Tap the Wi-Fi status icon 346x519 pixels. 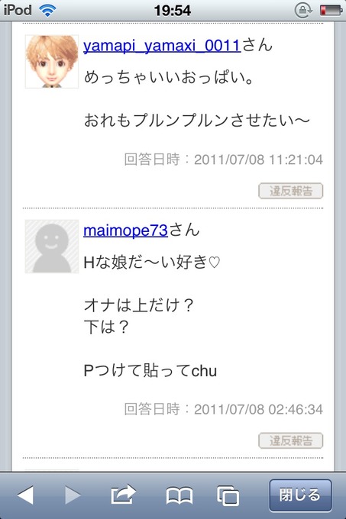click(47, 10)
